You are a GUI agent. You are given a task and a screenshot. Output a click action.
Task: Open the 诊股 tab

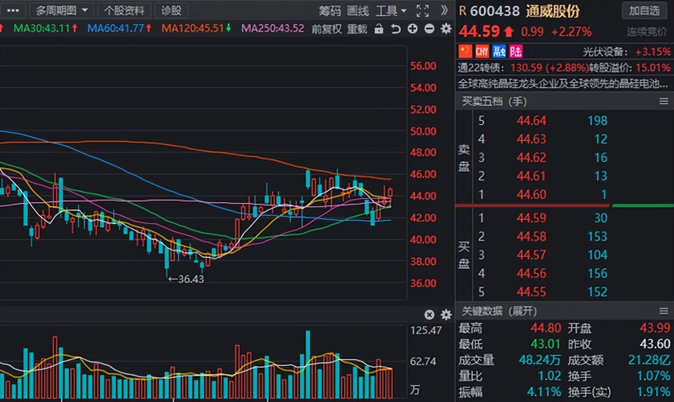pos(171,11)
